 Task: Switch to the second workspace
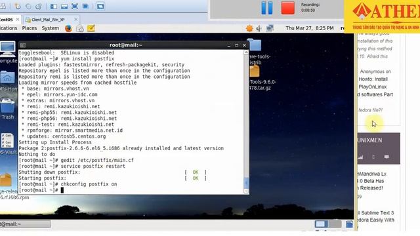tap(335, 224)
